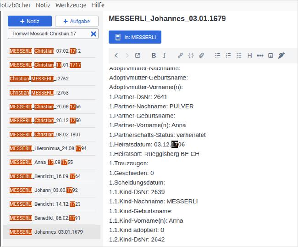Open note MESSERLI_Hieronimus_24.08.1794
Viewport: 298px width, 247px height.
click(48, 148)
